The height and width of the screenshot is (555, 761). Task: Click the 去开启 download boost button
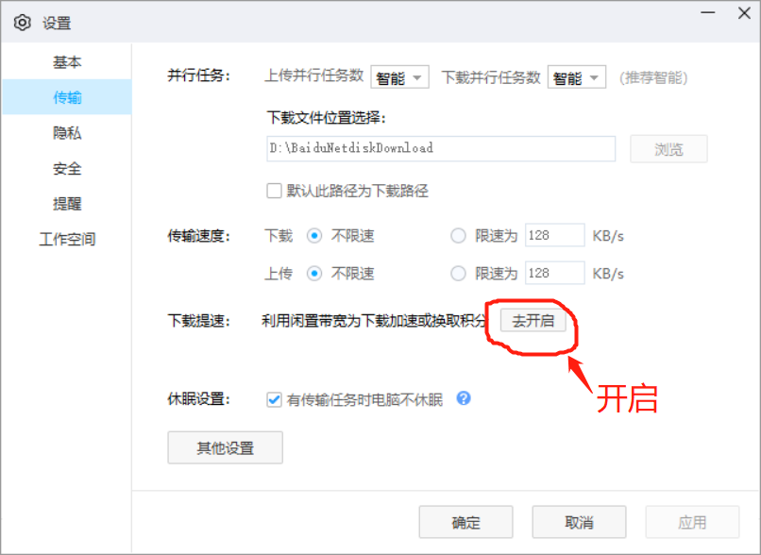533,321
